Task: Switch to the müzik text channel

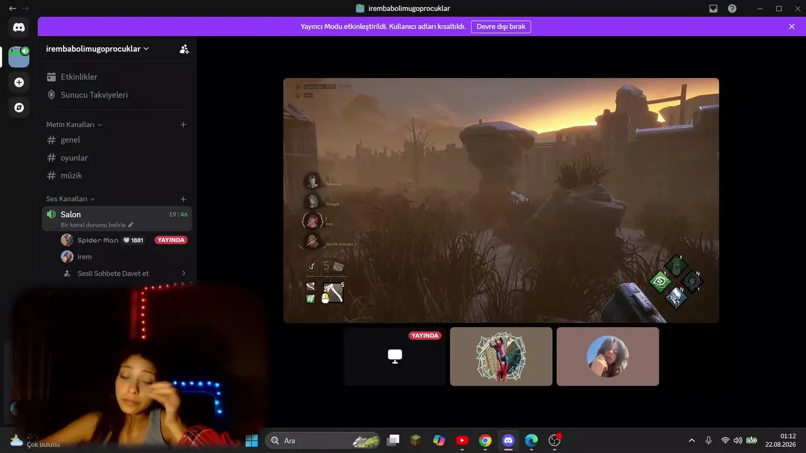Action: pyautogui.click(x=117, y=176)
